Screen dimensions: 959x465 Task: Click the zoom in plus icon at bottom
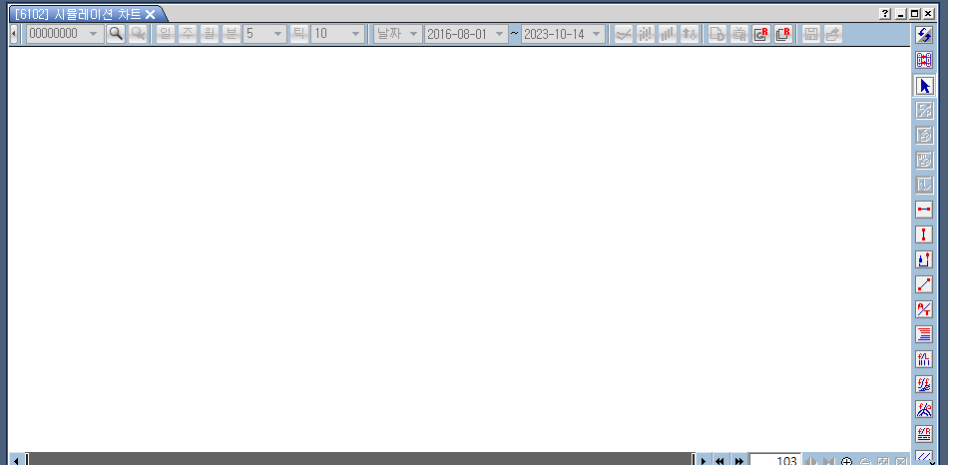pos(847,461)
